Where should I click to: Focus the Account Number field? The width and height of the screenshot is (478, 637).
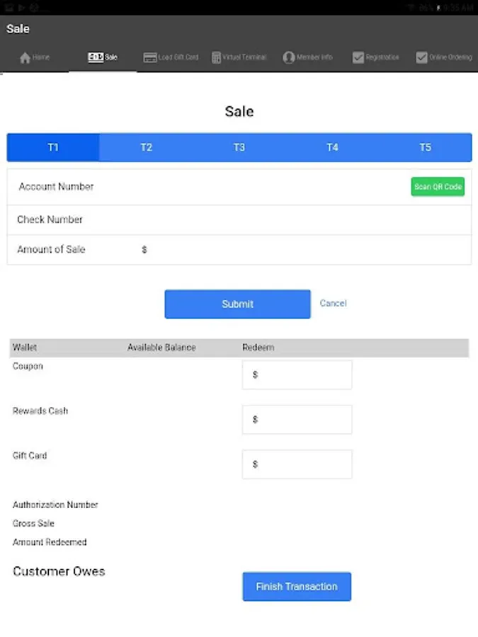pos(248,187)
